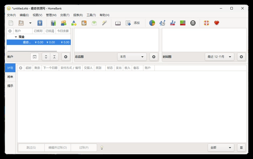The width and height of the screenshot is (253, 159).
Task: Collapse the 现金 account group
Action: tap(16, 37)
